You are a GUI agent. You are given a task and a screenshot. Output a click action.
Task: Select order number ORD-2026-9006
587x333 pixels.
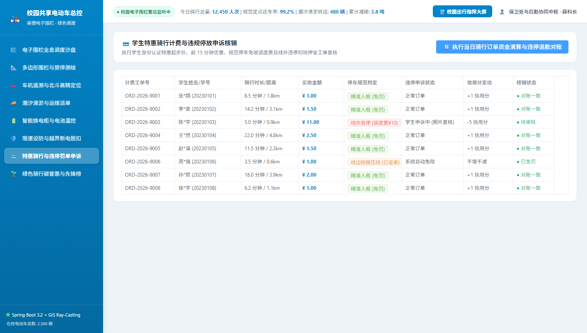[143, 162]
